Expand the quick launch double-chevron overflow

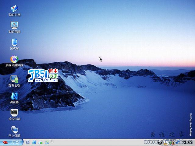52,141
